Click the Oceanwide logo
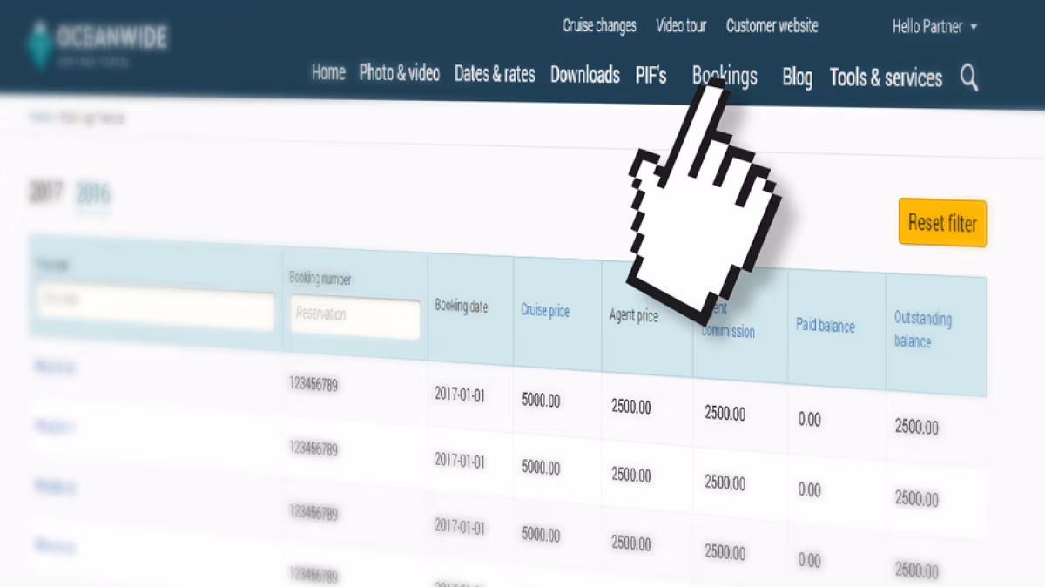1045x587 pixels. pos(96,40)
